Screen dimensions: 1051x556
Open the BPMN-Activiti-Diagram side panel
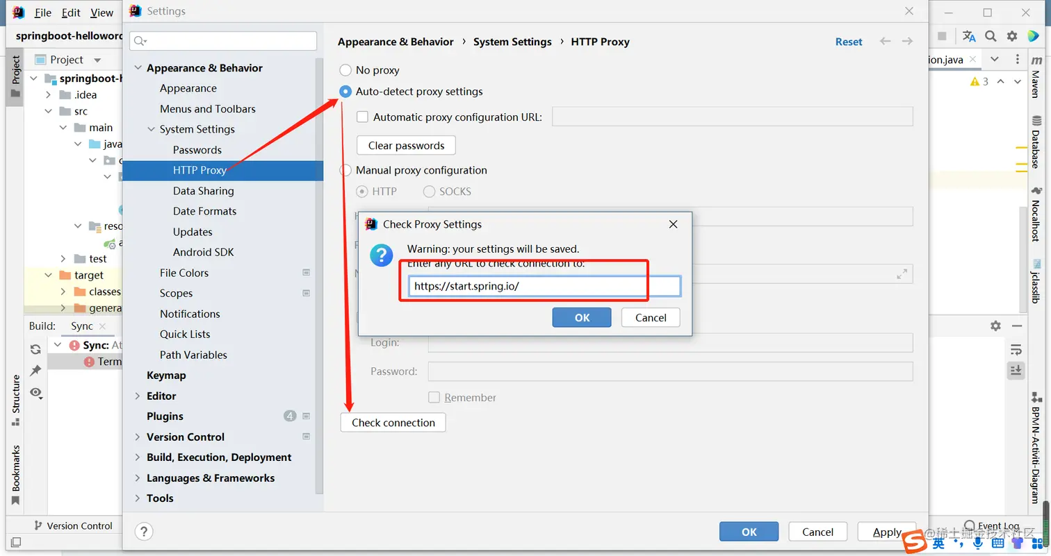pos(1036,448)
